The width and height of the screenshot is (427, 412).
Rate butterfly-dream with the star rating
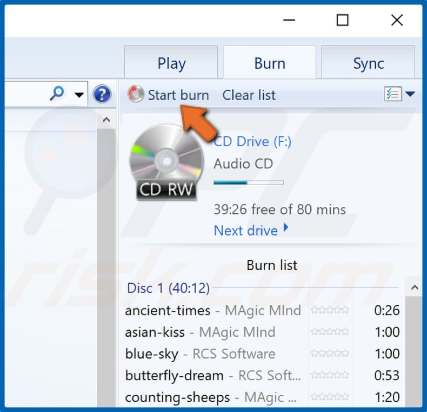click(x=330, y=375)
